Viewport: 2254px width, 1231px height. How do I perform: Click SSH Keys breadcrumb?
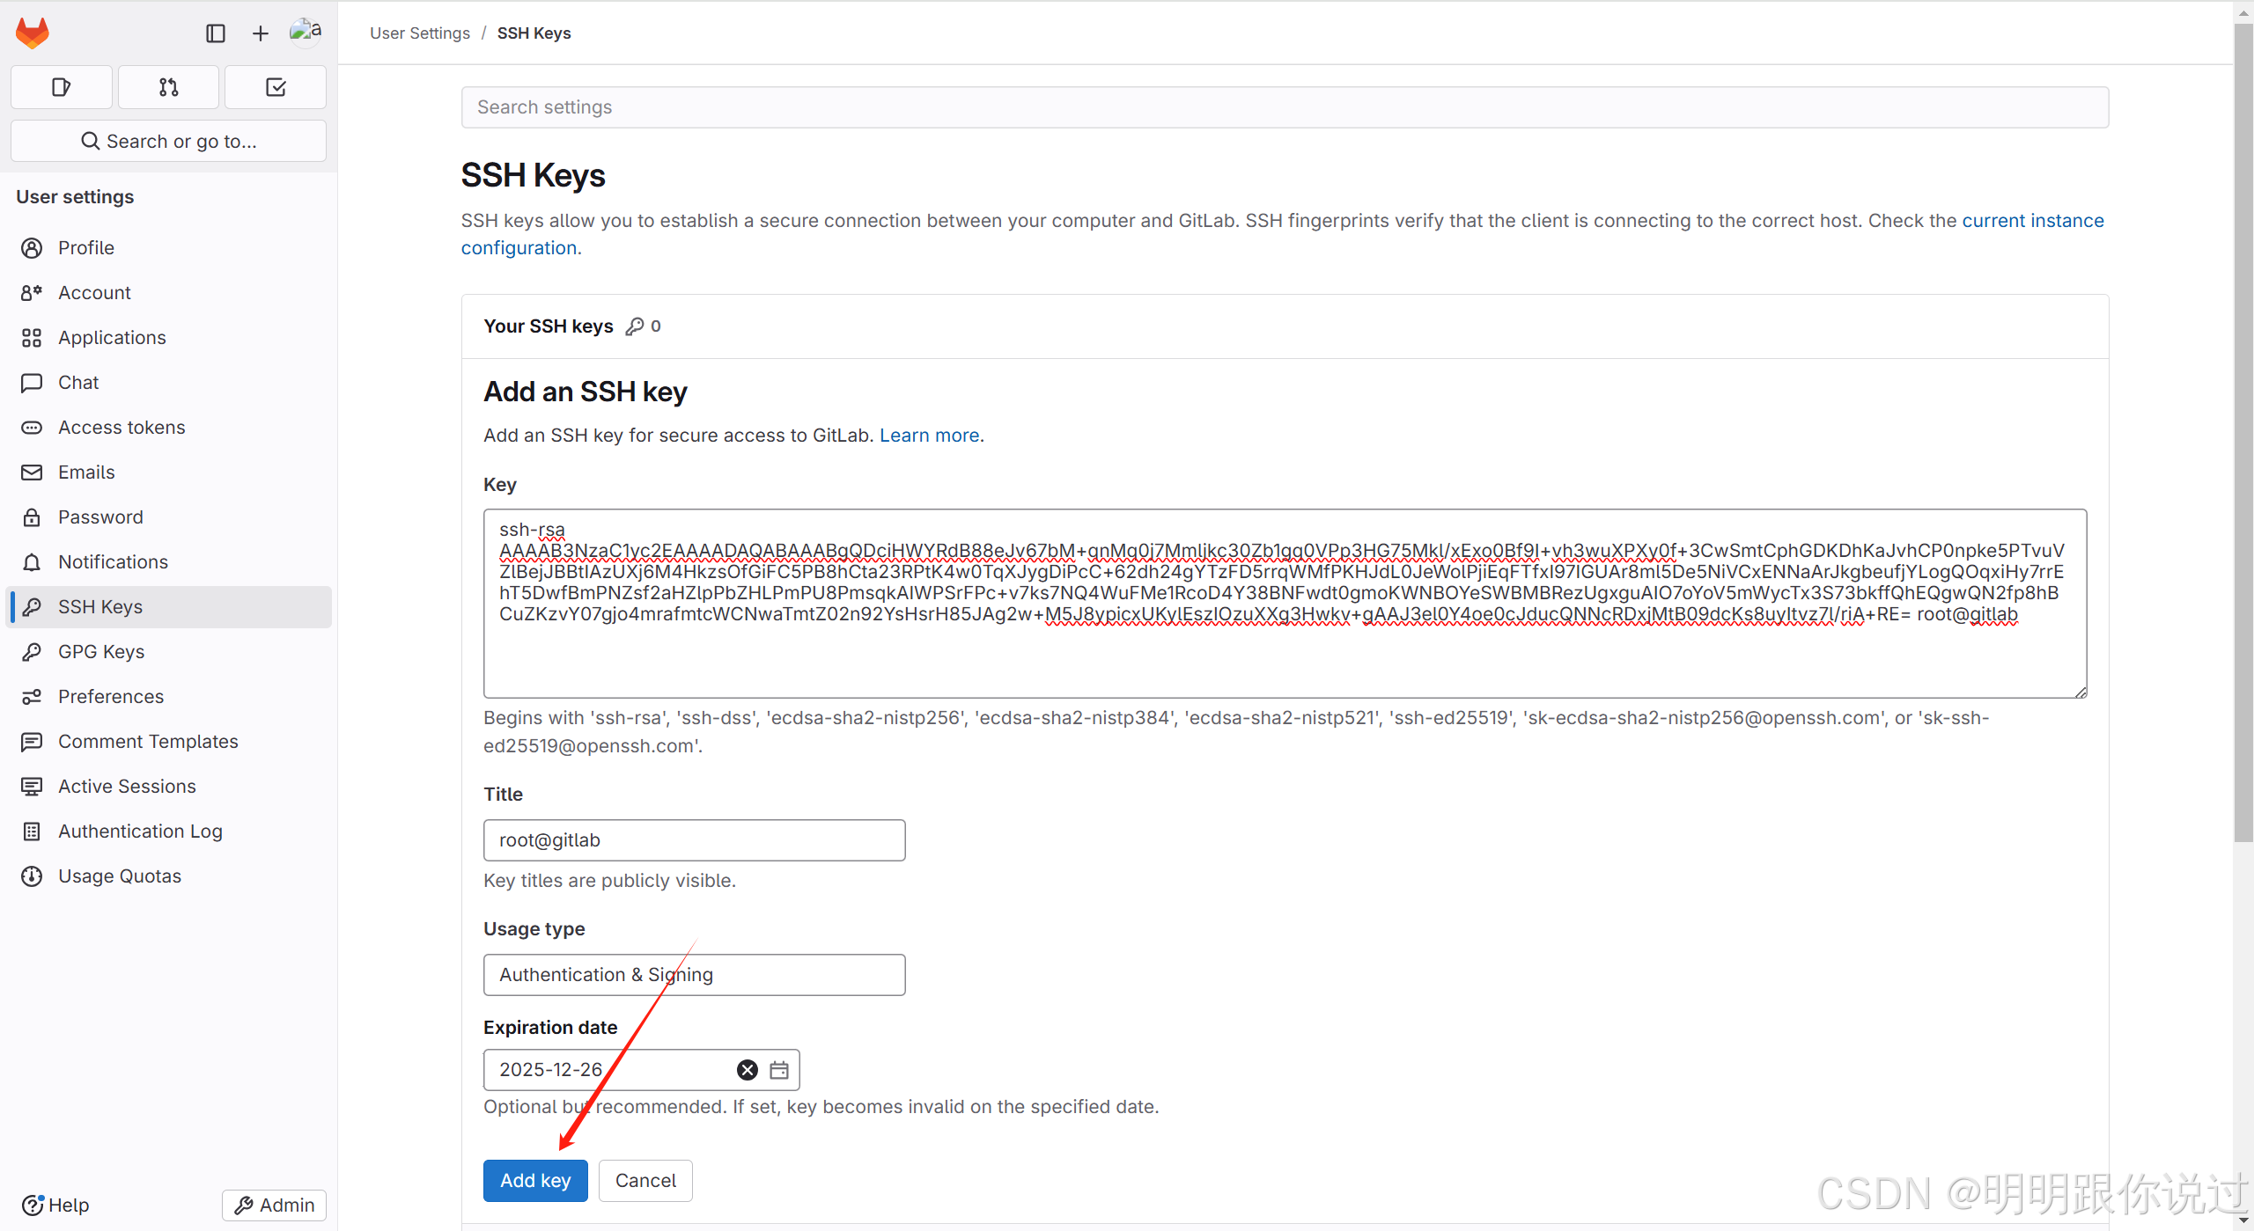click(x=534, y=33)
